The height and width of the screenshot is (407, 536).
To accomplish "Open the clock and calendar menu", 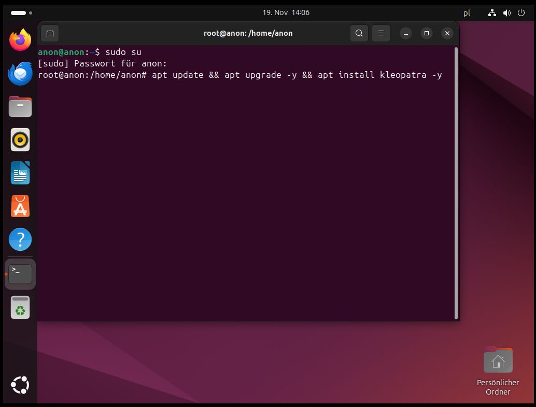I will coord(286,12).
